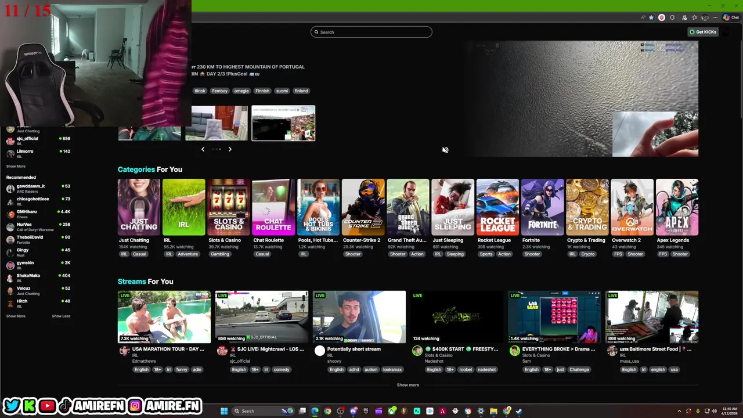The height and width of the screenshot is (418, 743).
Task: Click Nadeshot streamer avatar
Action: pyautogui.click(x=417, y=351)
